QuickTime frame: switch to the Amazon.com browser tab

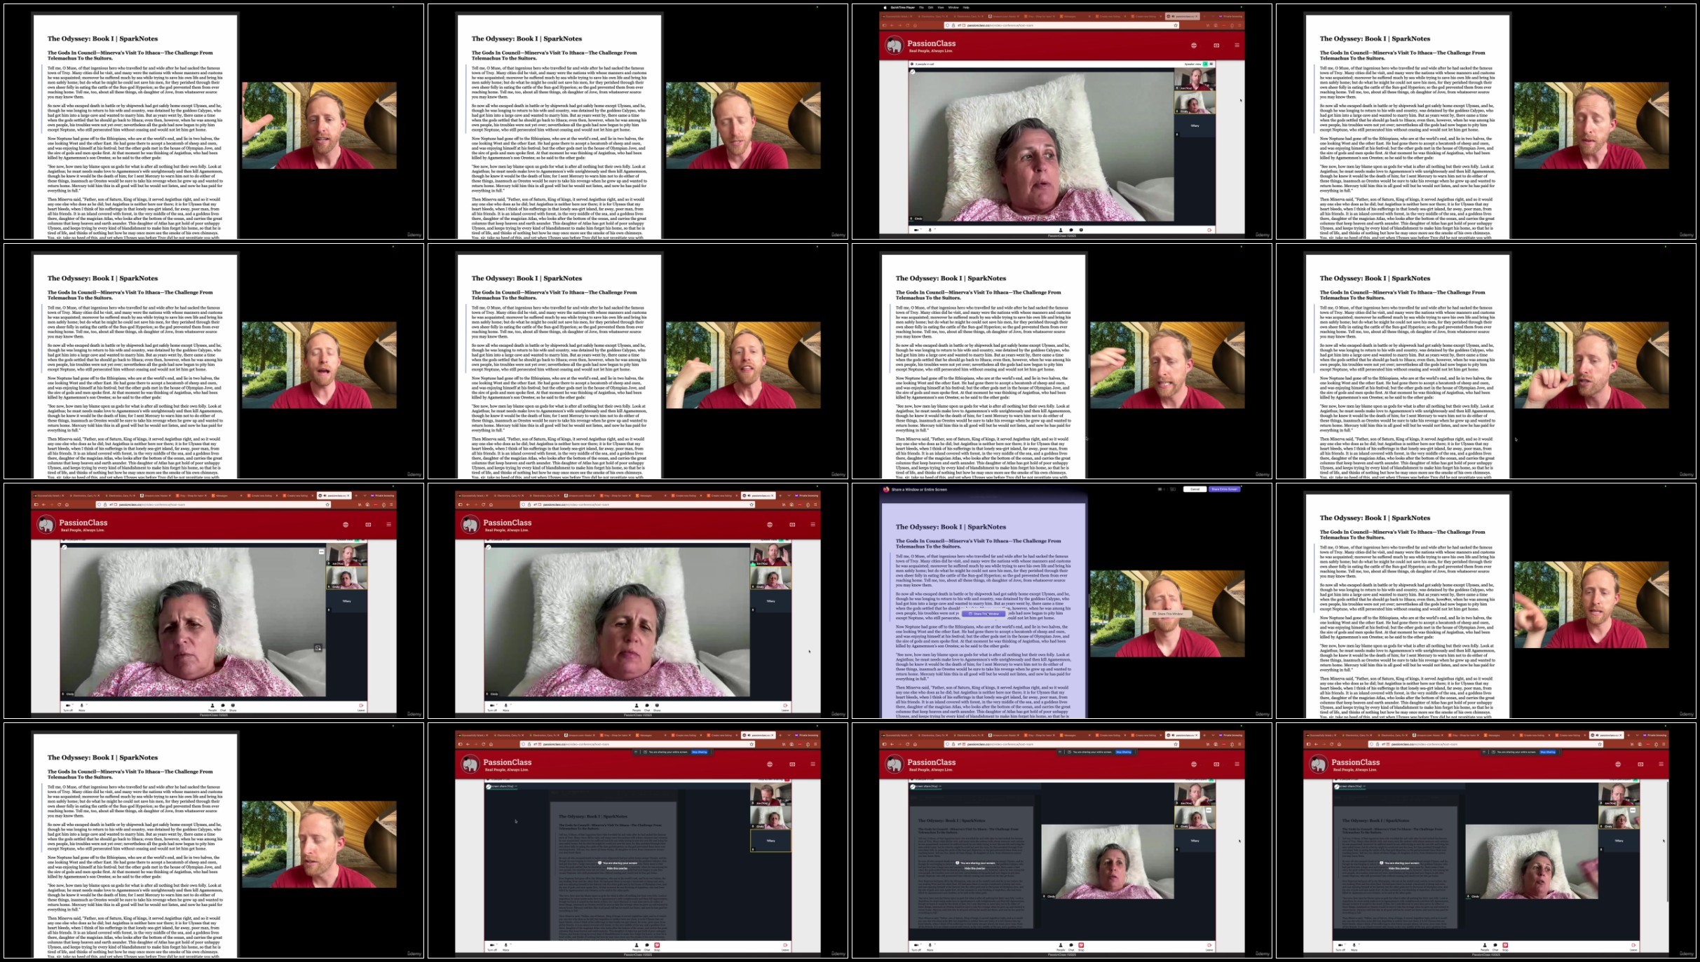tap(1004, 15)
